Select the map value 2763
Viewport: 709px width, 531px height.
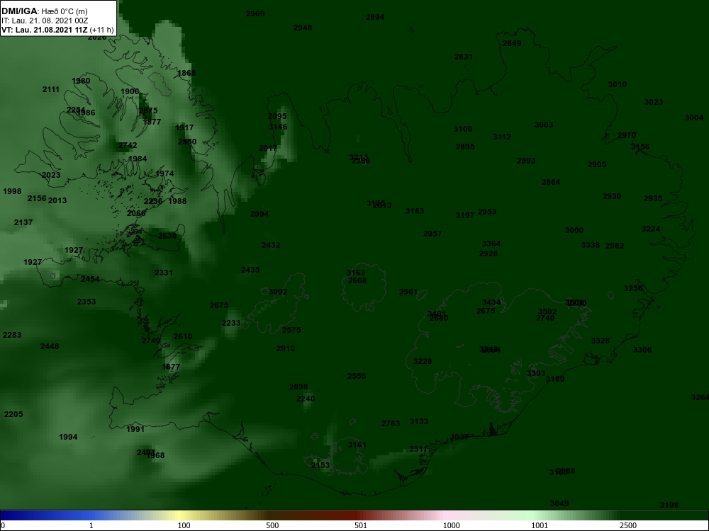tap(391, 423)
